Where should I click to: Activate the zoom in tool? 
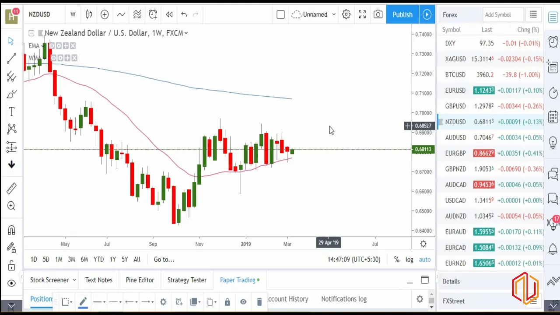[x=11, y=206]
